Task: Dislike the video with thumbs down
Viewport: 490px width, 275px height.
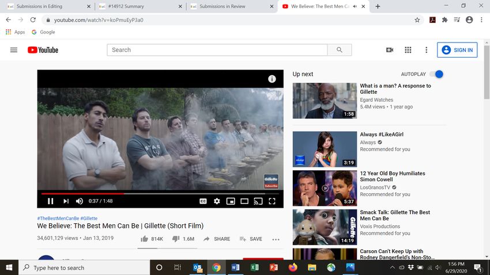Action: 183,239
